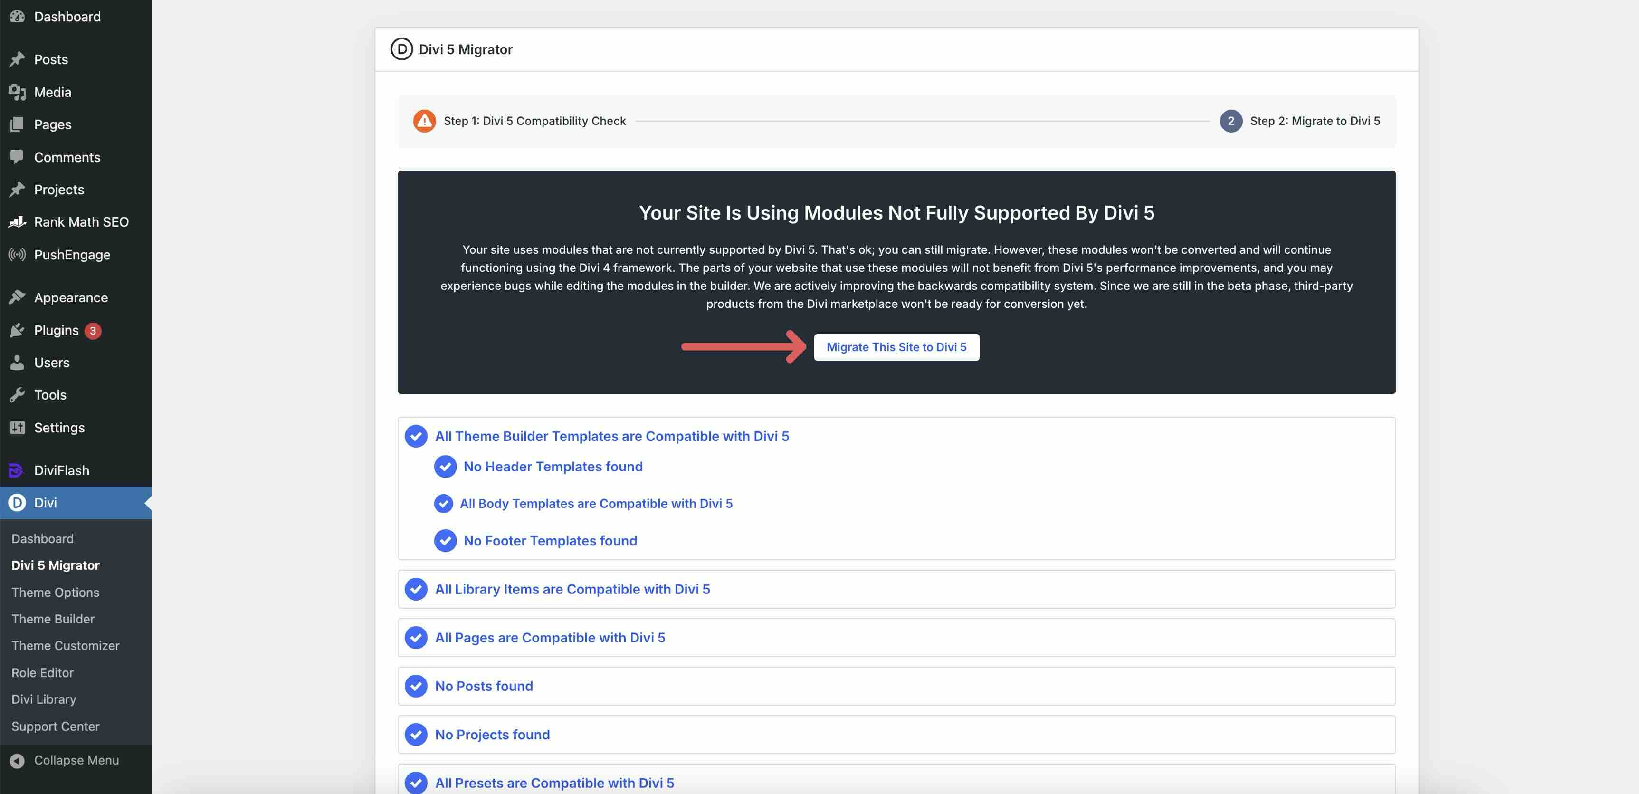
Task: Select Theme Customizer in the Divi submenu
Action: [x=65, y=645]
